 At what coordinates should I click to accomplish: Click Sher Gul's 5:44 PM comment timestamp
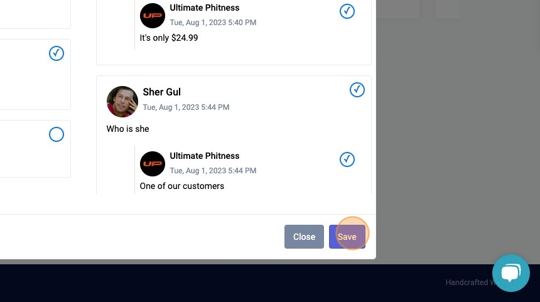pyautogui.click(x=186, y=107)
